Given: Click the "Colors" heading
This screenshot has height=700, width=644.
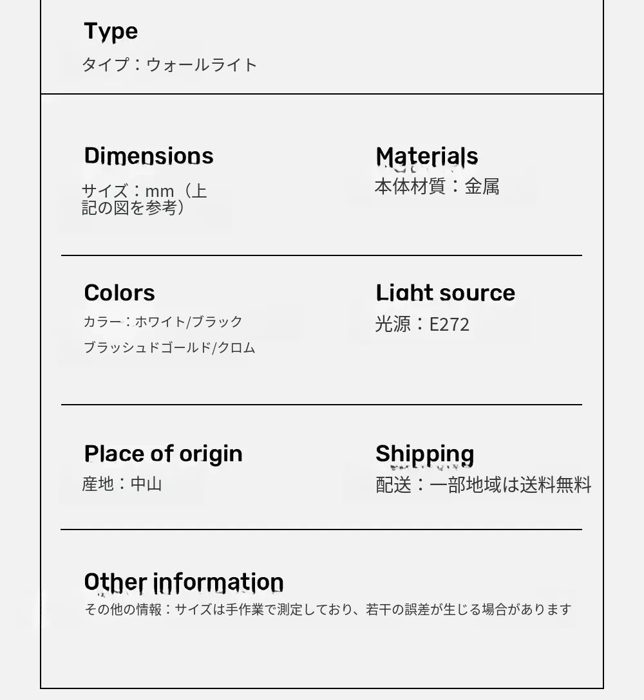Looking at the screenshot, I should click(119, 293).
